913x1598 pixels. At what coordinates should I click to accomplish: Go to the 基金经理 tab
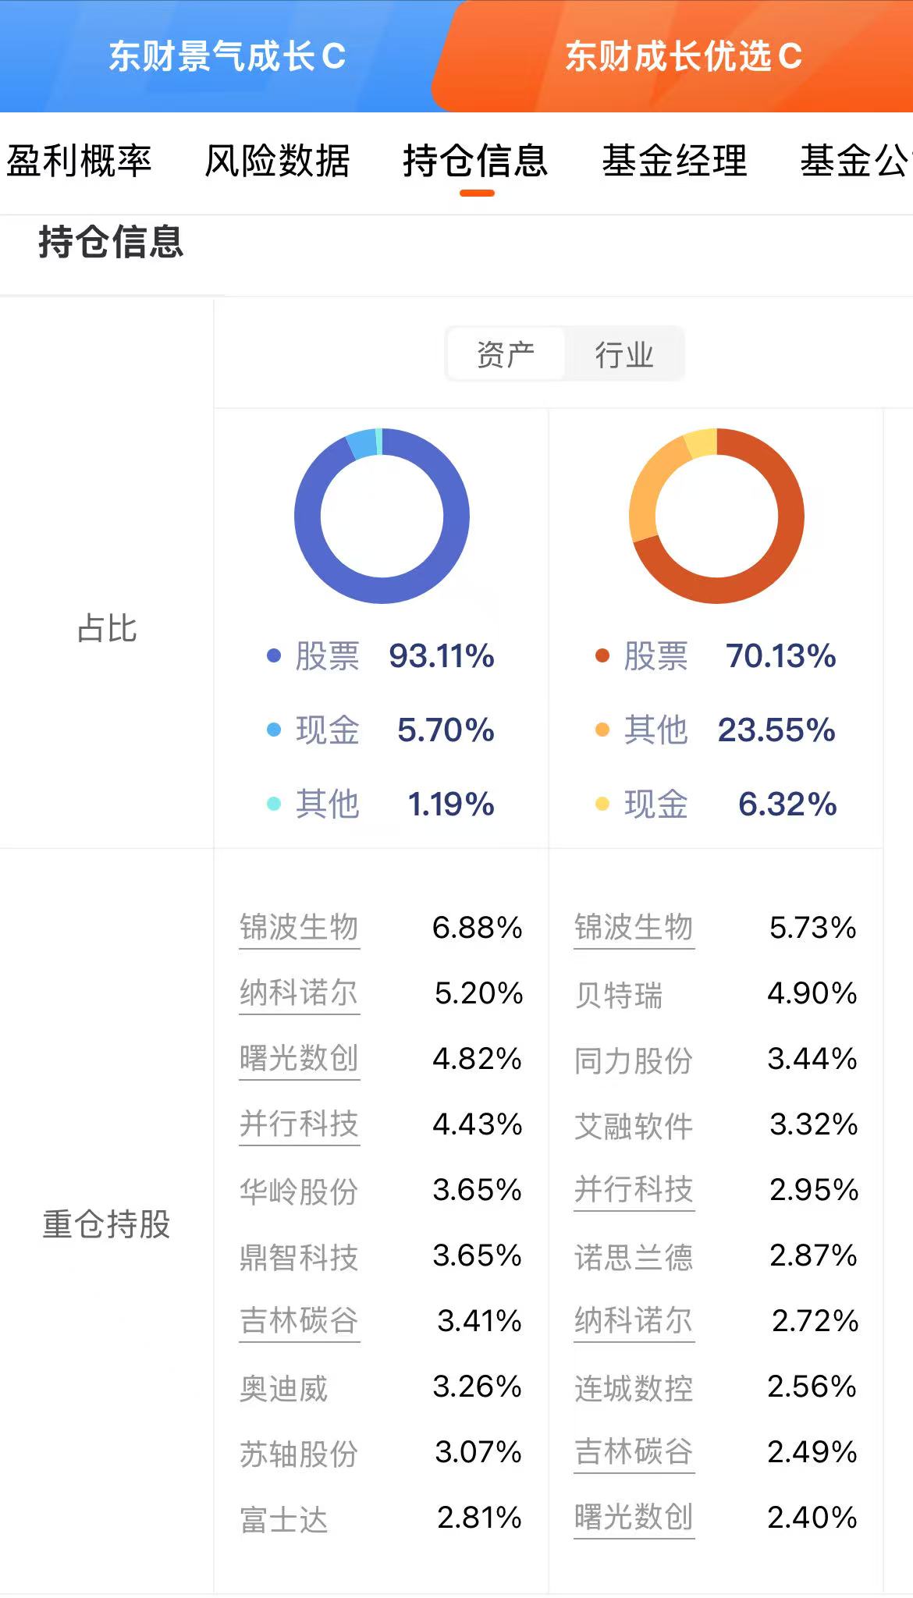[674, 161]
